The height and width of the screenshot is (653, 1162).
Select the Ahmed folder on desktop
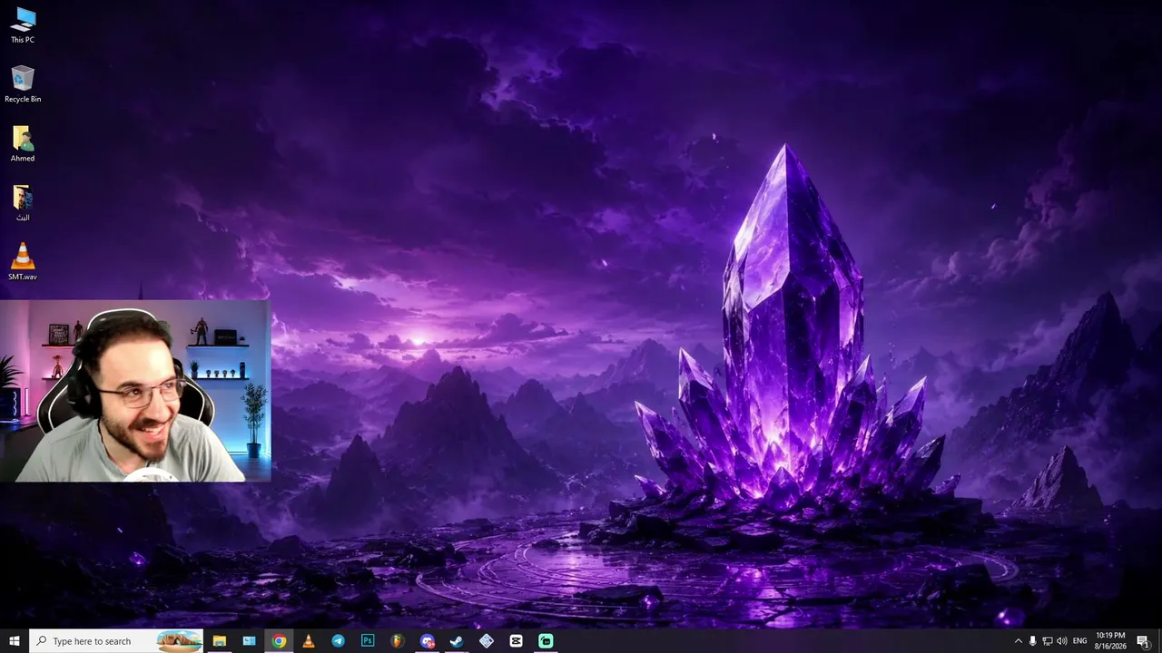pos(23,143)
